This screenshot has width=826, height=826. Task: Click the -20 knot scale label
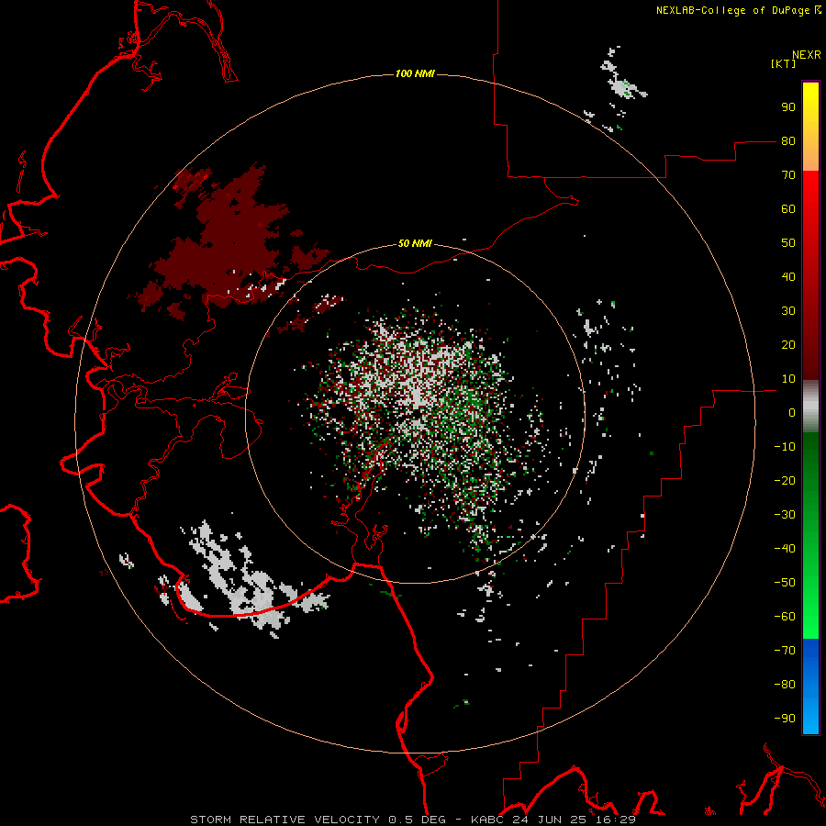tap(785, 481)
